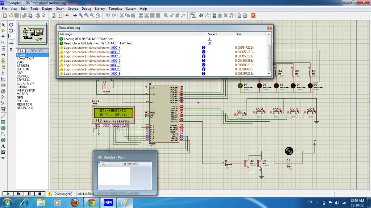The image size is (371, 208).
Task: Click the Rotate Clockwise icon
Action: coord(11,25)
